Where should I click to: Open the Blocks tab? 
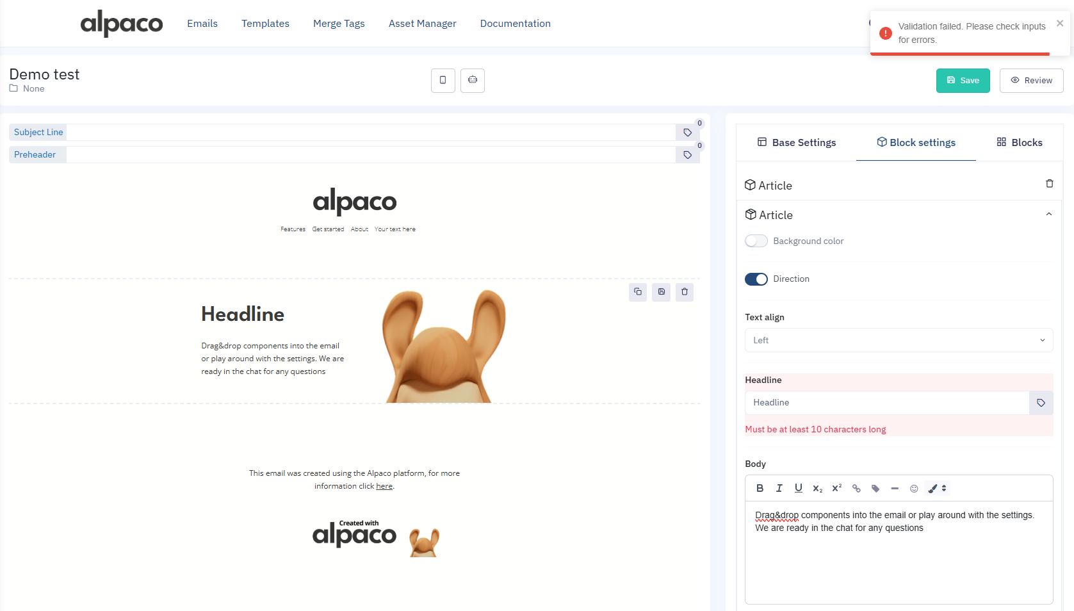pyautogui.click(x=1019, y=143)
